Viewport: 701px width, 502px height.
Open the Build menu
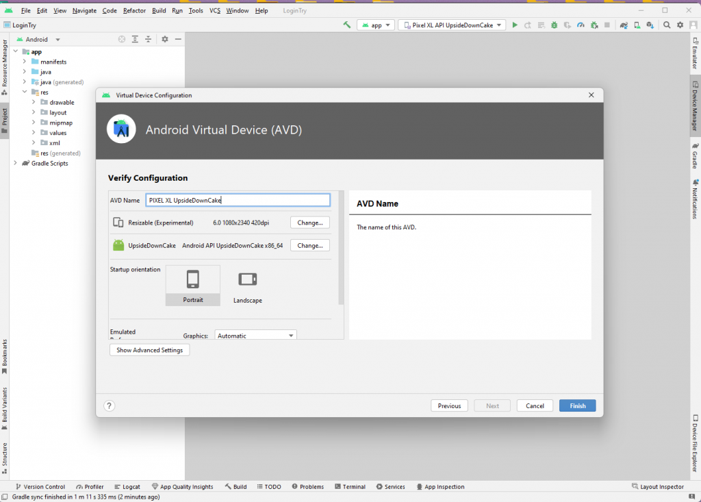pyautogui.click(x=159, y=11)
